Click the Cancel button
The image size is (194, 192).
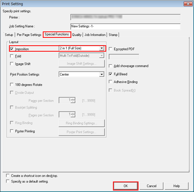[x=152, y=186]
